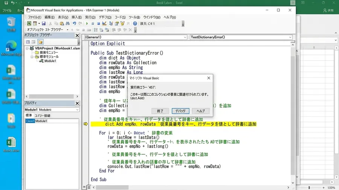339x190 pixels.
Task: Open the オブジェクト ブラウザー toolbar dropdown arrow
Action: click(x=67, y=30)
